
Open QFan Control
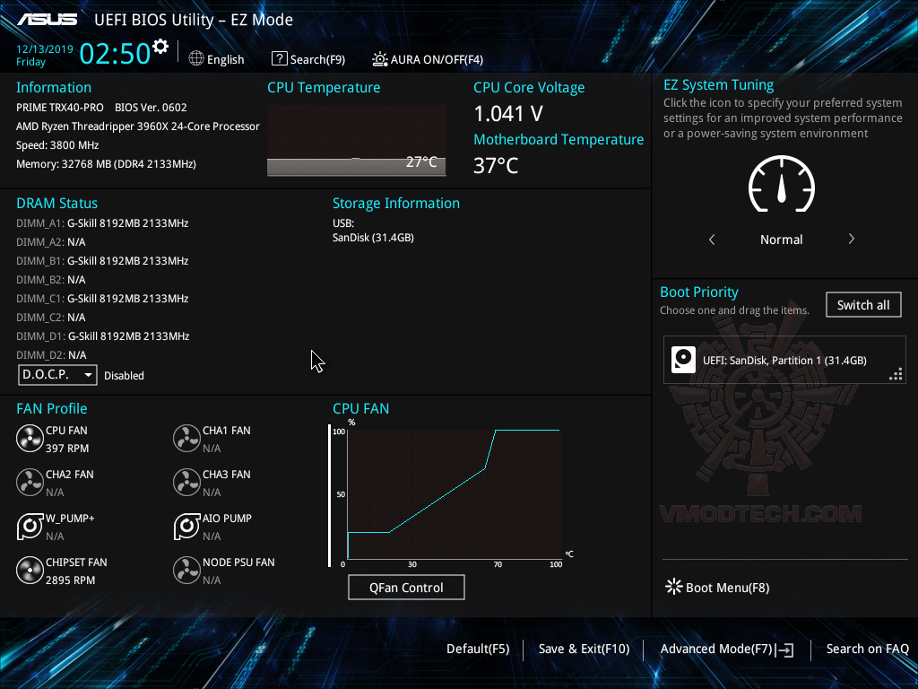tap(406, 587)
